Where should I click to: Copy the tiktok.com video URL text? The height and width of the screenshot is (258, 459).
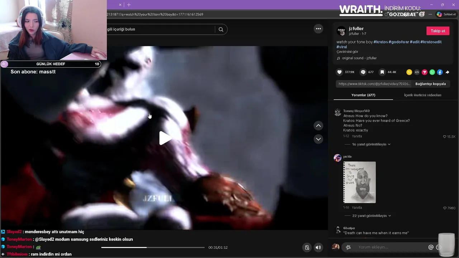click(374, 84)
